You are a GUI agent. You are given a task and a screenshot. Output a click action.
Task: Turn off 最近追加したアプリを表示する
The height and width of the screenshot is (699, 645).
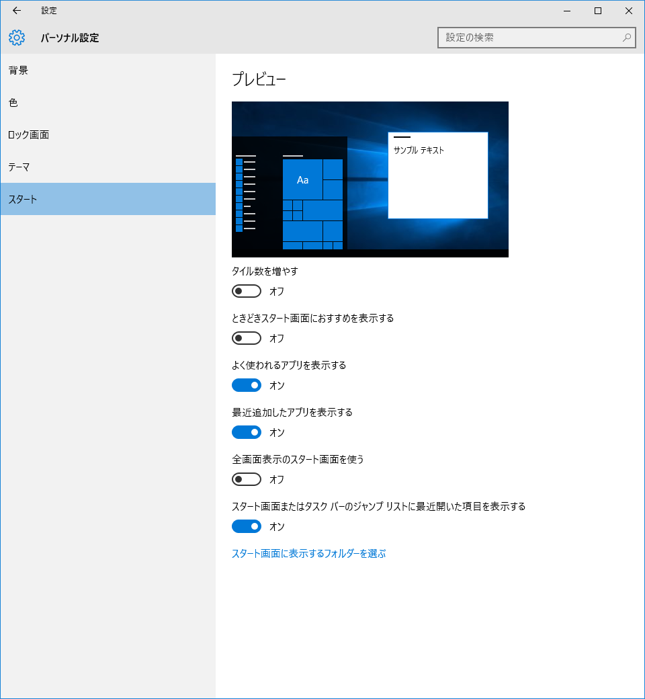pos(246,432)
